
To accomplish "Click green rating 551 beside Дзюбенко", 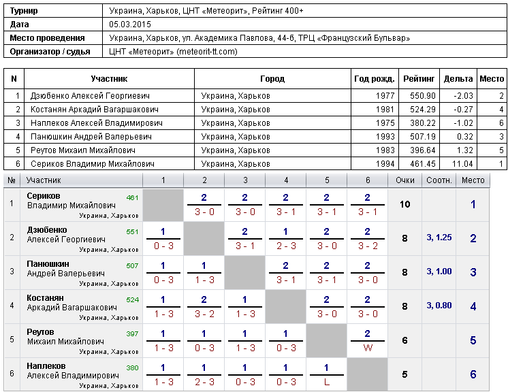I will (x=133, y=232).
